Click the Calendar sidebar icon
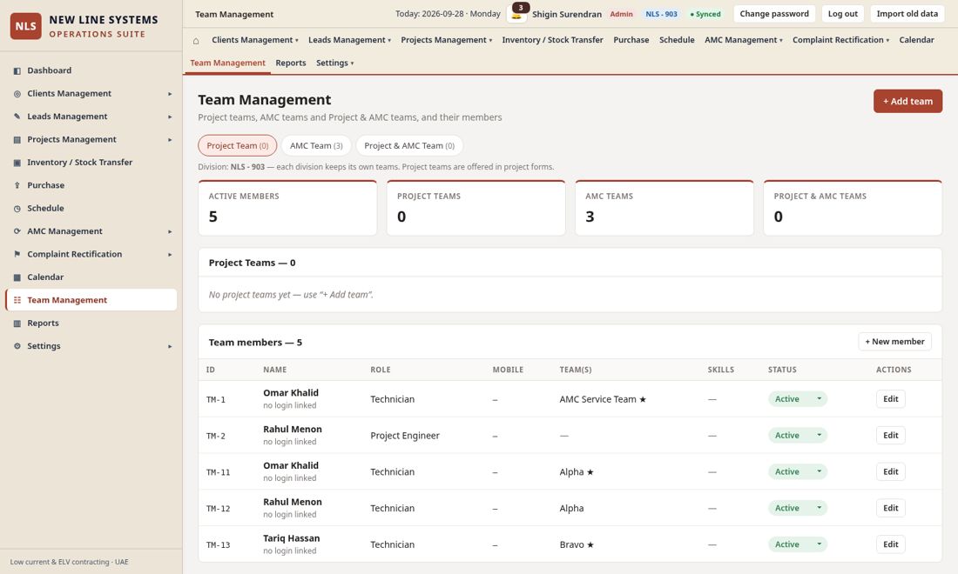 (17, 277)
